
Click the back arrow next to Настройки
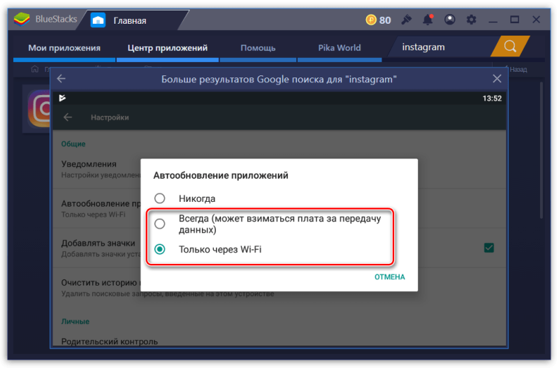click(67, 117)
